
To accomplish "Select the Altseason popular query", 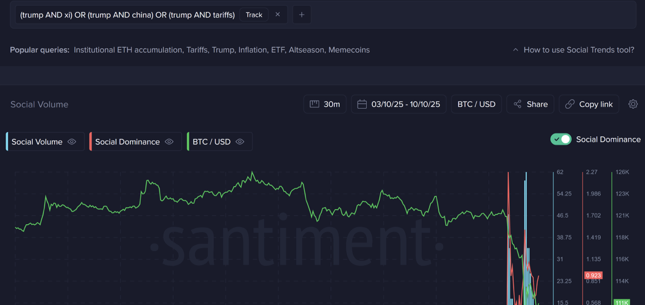I will (306, 50).
